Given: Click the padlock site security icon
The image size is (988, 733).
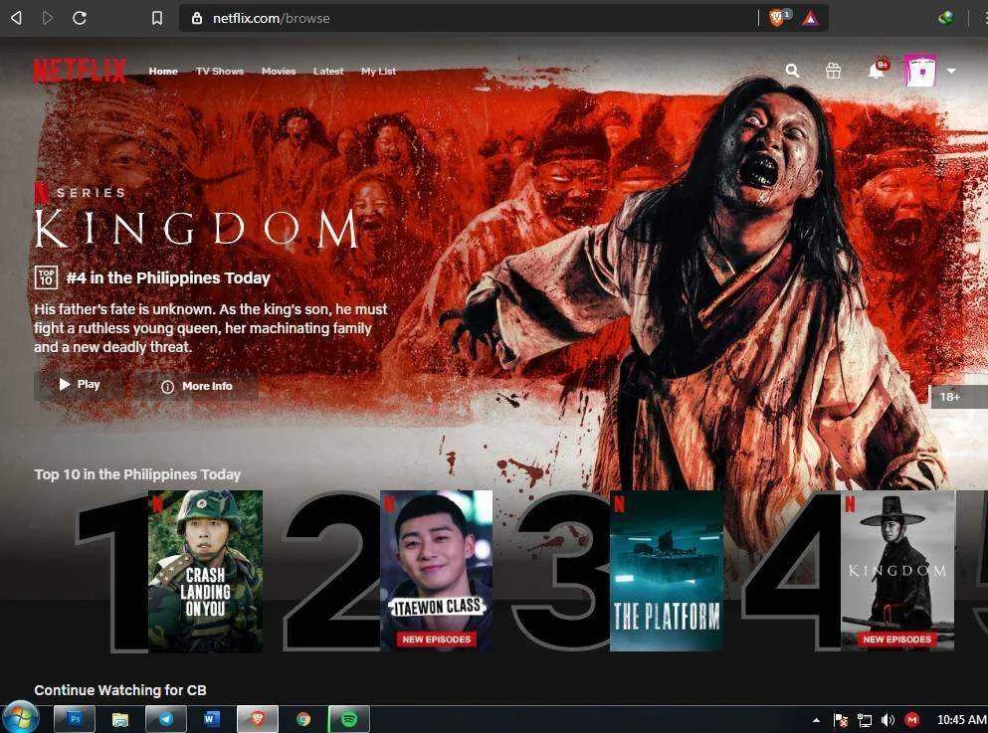Looking at the screenshot, I should [197, 18].
